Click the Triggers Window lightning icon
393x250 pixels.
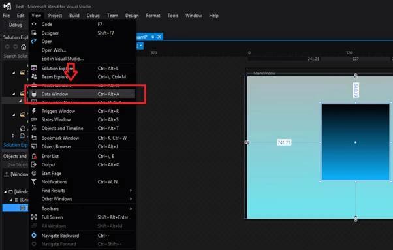pyautogui.click(x=34, y=111)
